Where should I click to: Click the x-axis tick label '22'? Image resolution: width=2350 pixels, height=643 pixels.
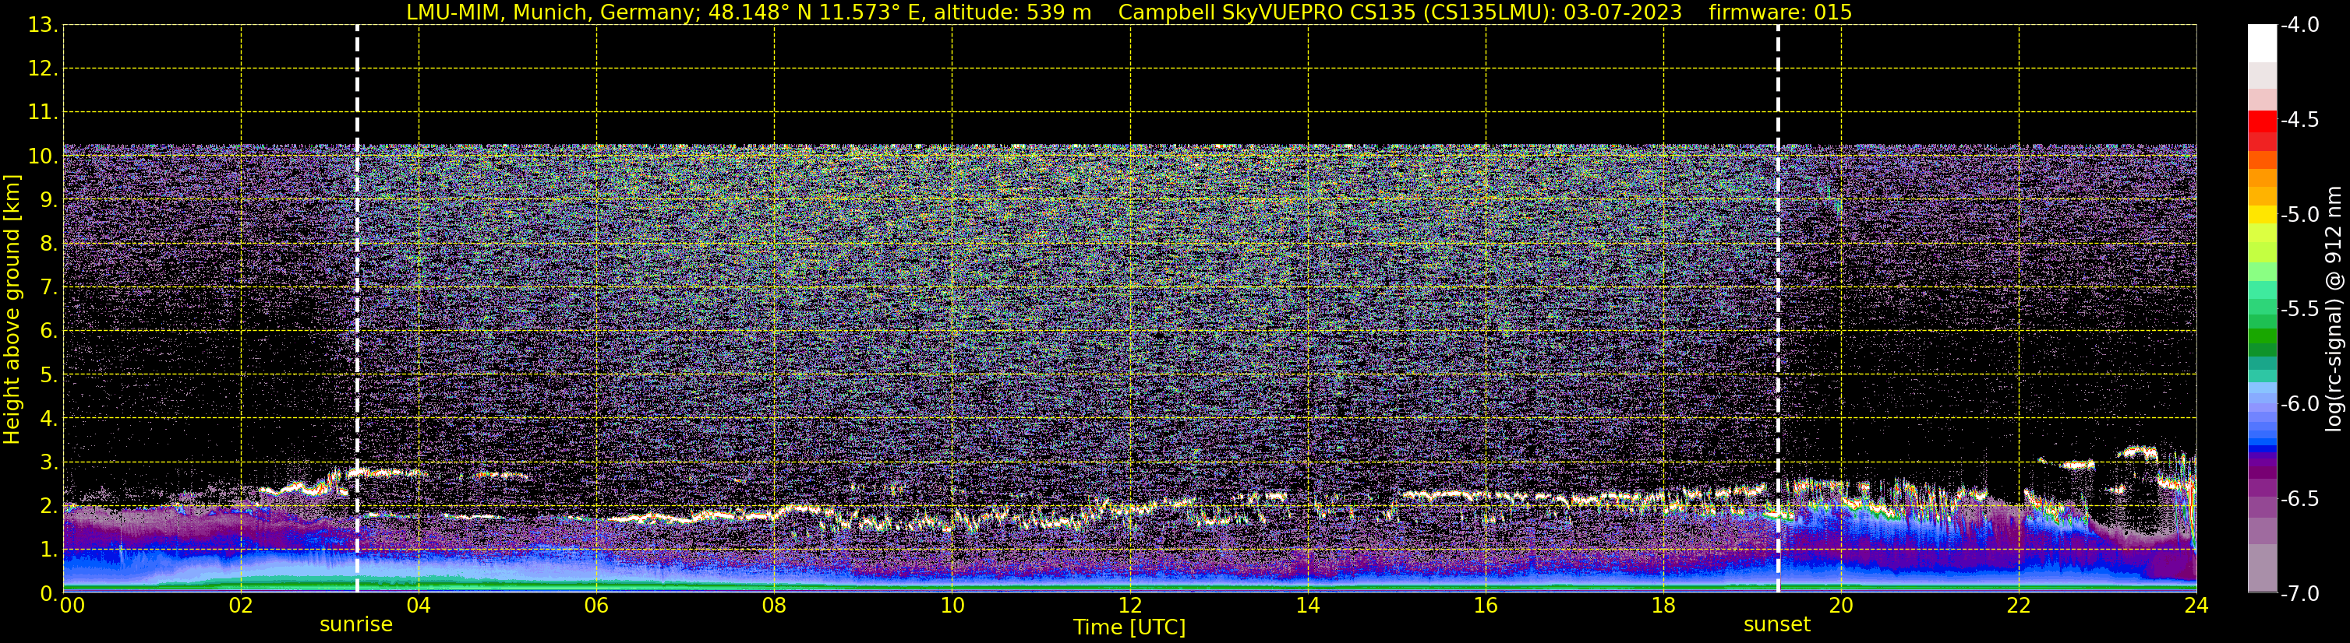(x=2020, y=606)
